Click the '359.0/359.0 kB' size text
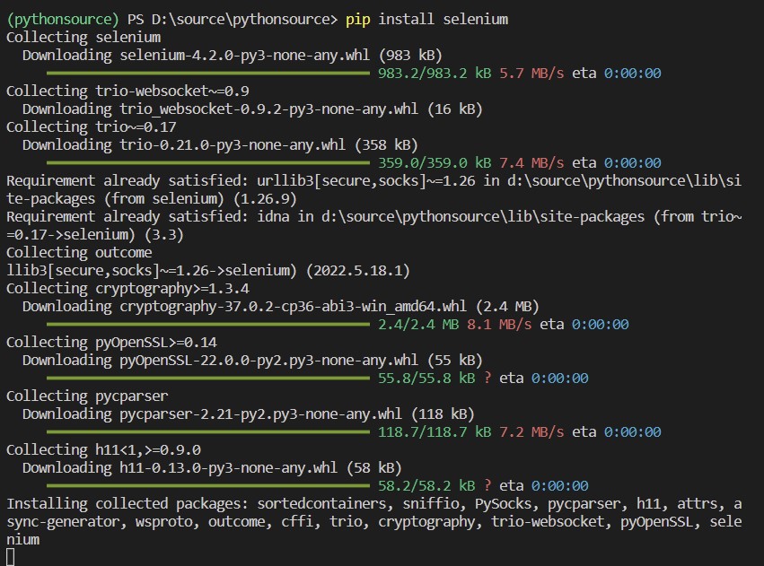The image size is (764, 566). coord(435,163)
